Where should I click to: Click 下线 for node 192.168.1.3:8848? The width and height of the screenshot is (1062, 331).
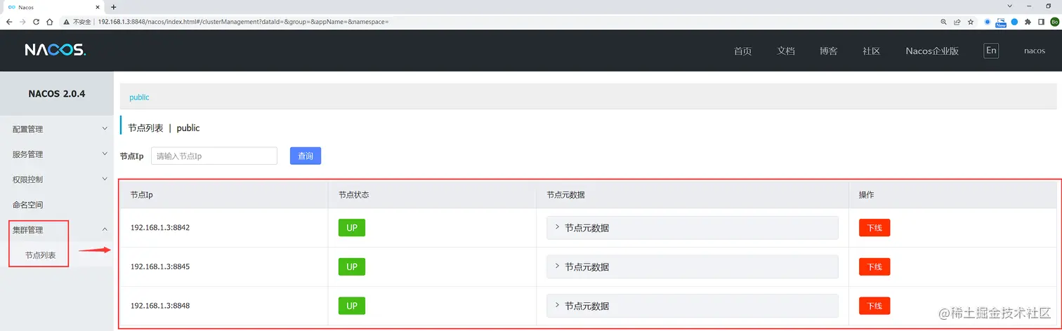tap(874, 306)
